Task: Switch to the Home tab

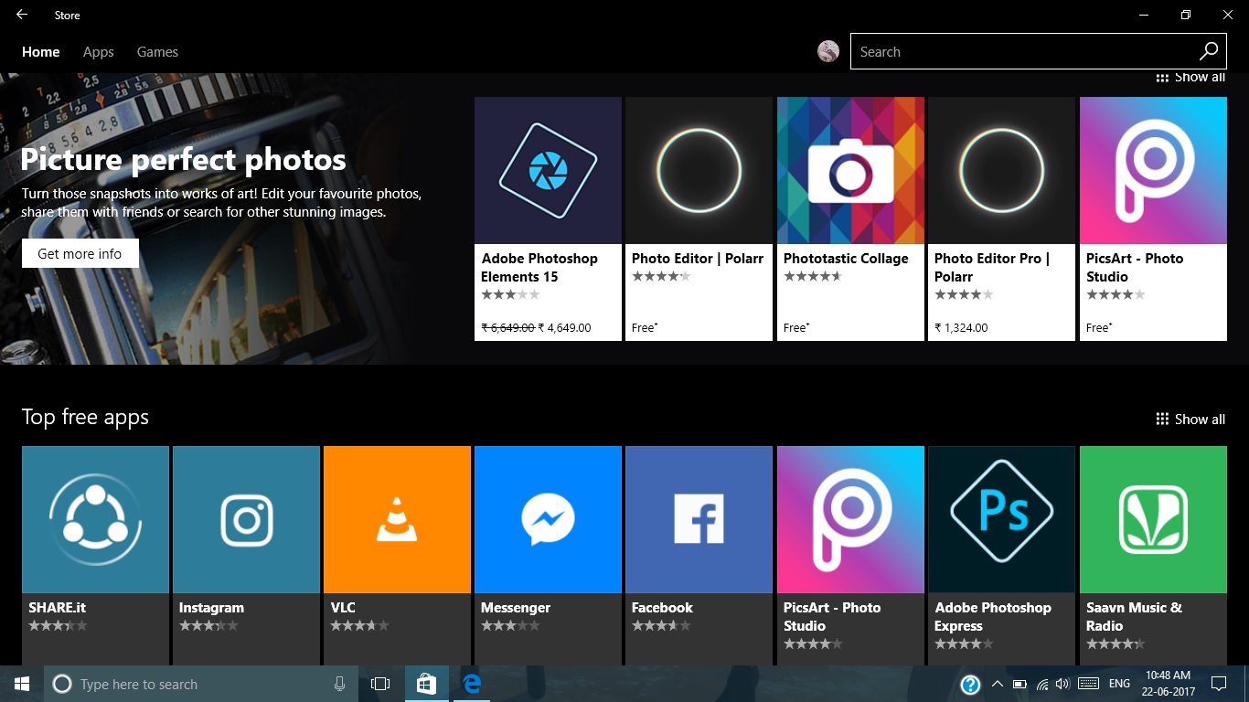Action: 41,52
